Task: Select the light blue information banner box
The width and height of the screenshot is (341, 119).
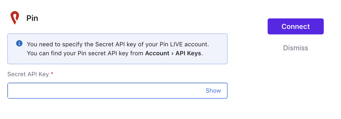Action: 117,49
